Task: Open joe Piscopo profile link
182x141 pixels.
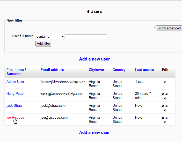Action: (15, 117)
